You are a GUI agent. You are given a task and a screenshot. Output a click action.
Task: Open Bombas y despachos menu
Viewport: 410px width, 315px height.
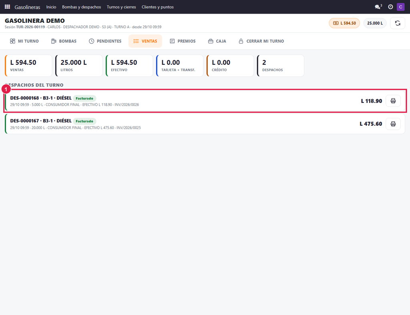coord(81,7)
